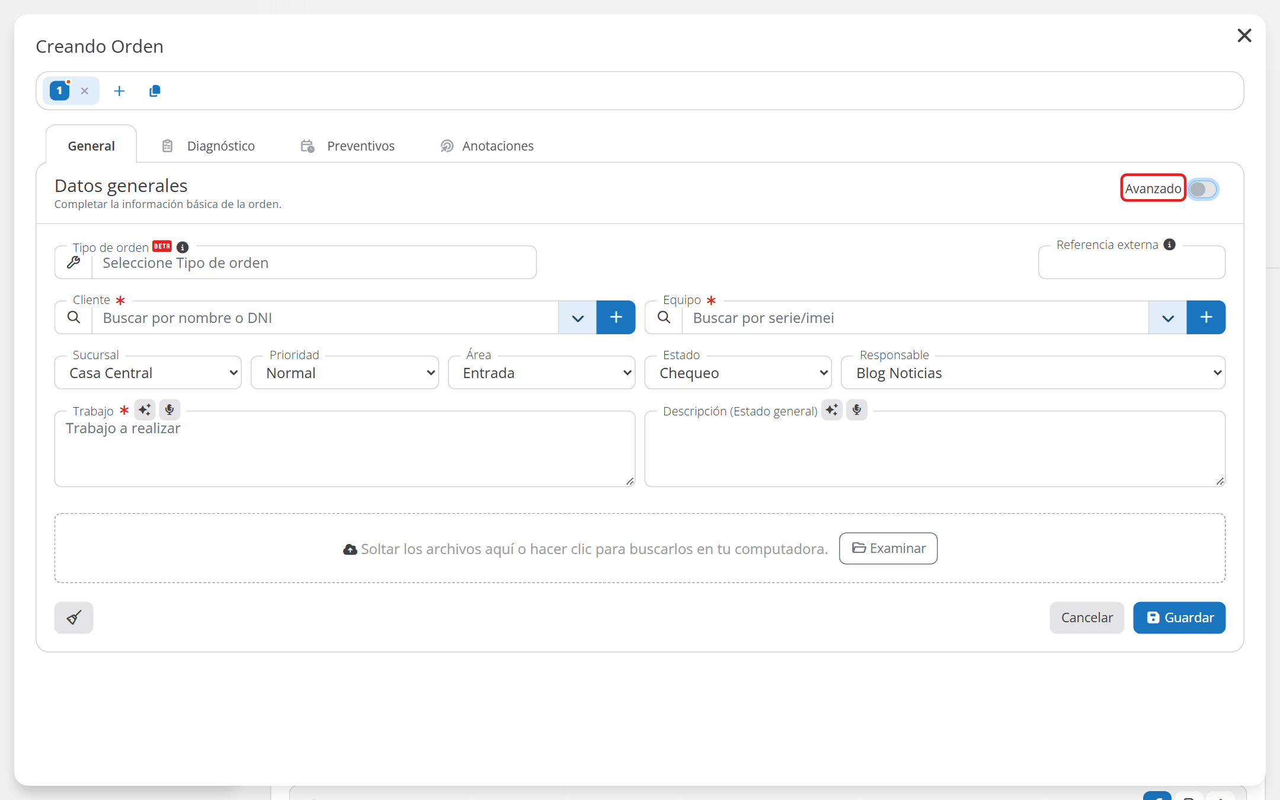The width and height of the screenshot is (1280, 800).
Task: Add a new Equipo with the plus button
Action: (1206, 318)
